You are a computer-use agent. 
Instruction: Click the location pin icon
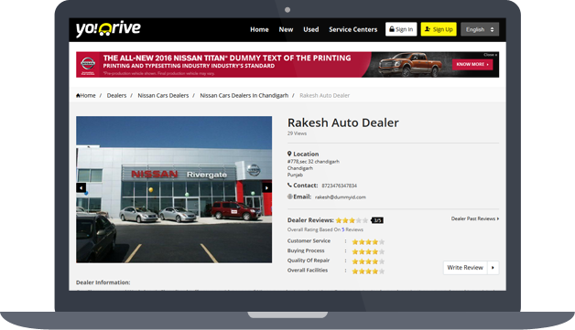289,154
